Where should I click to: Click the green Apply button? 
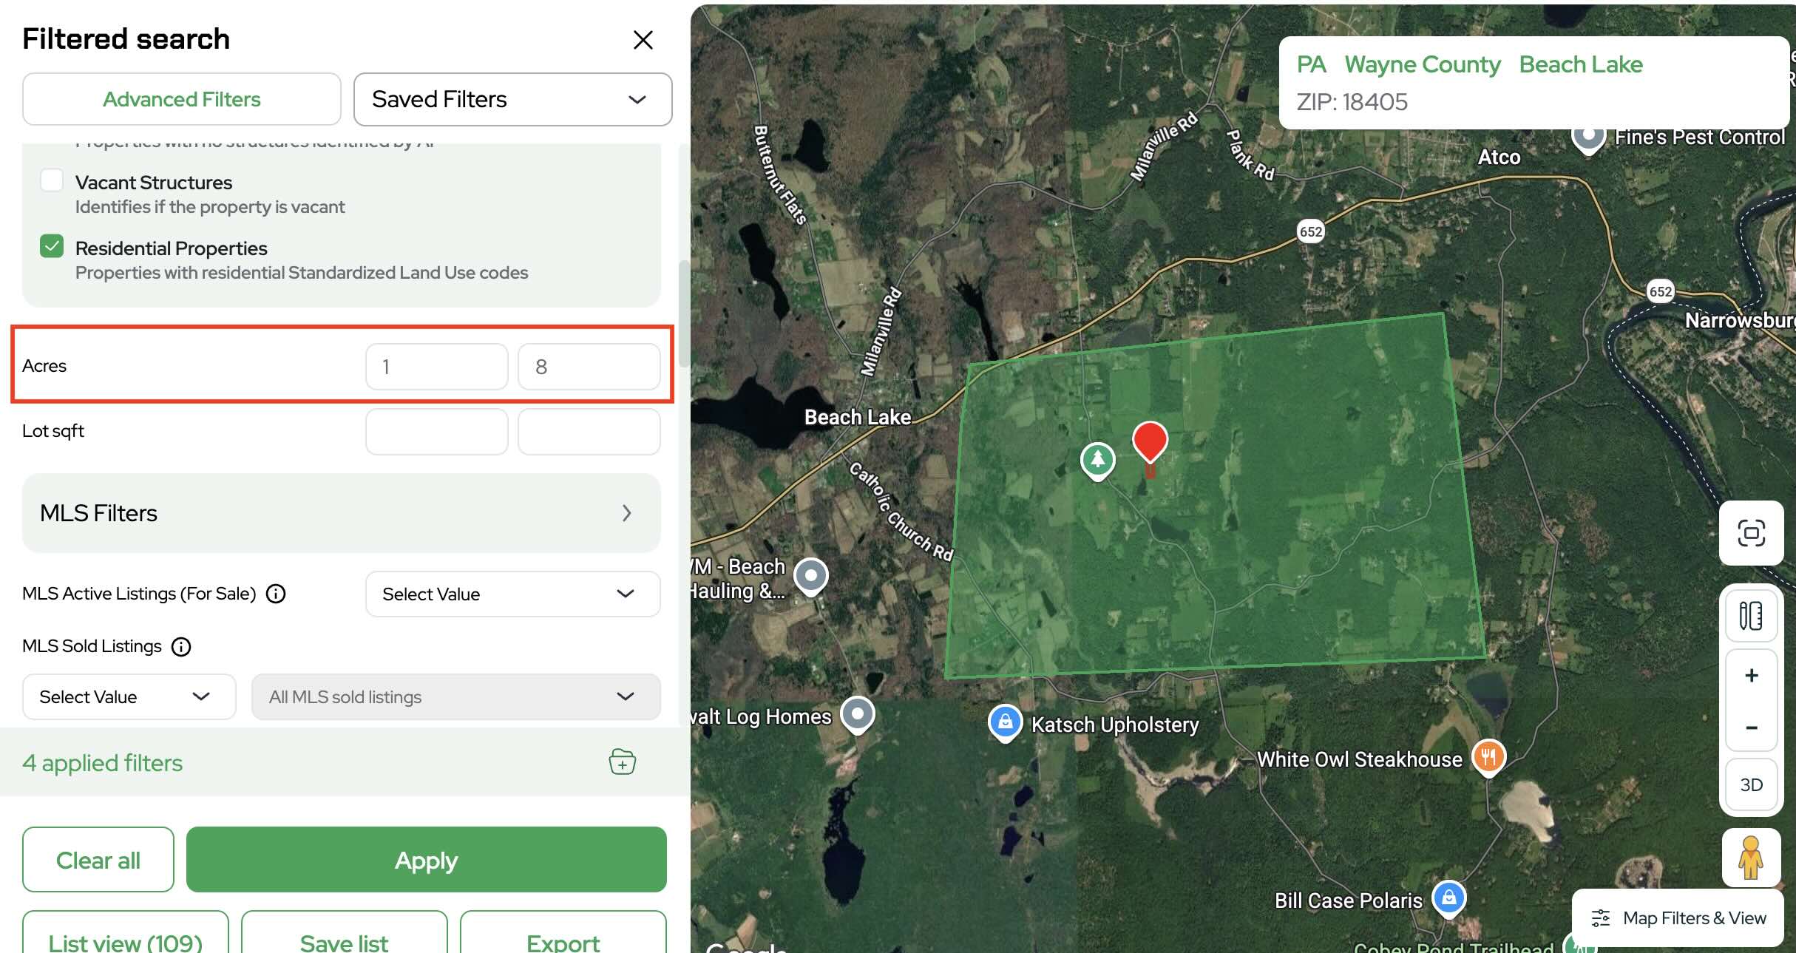click(426, 860)
